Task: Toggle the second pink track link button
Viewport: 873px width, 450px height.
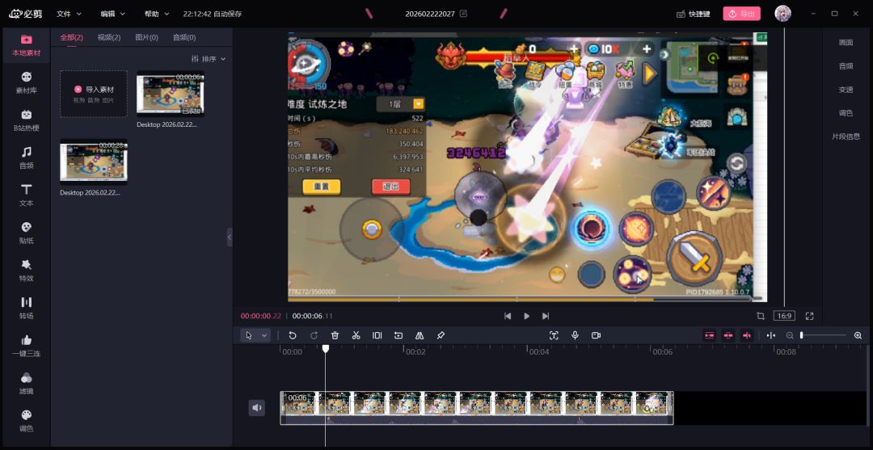Action: [x=727, y=335]
